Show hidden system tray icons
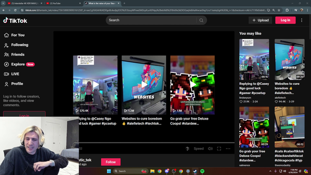Image resolution: width=311 pixels, height=175 pixels. tap(270, 171)
